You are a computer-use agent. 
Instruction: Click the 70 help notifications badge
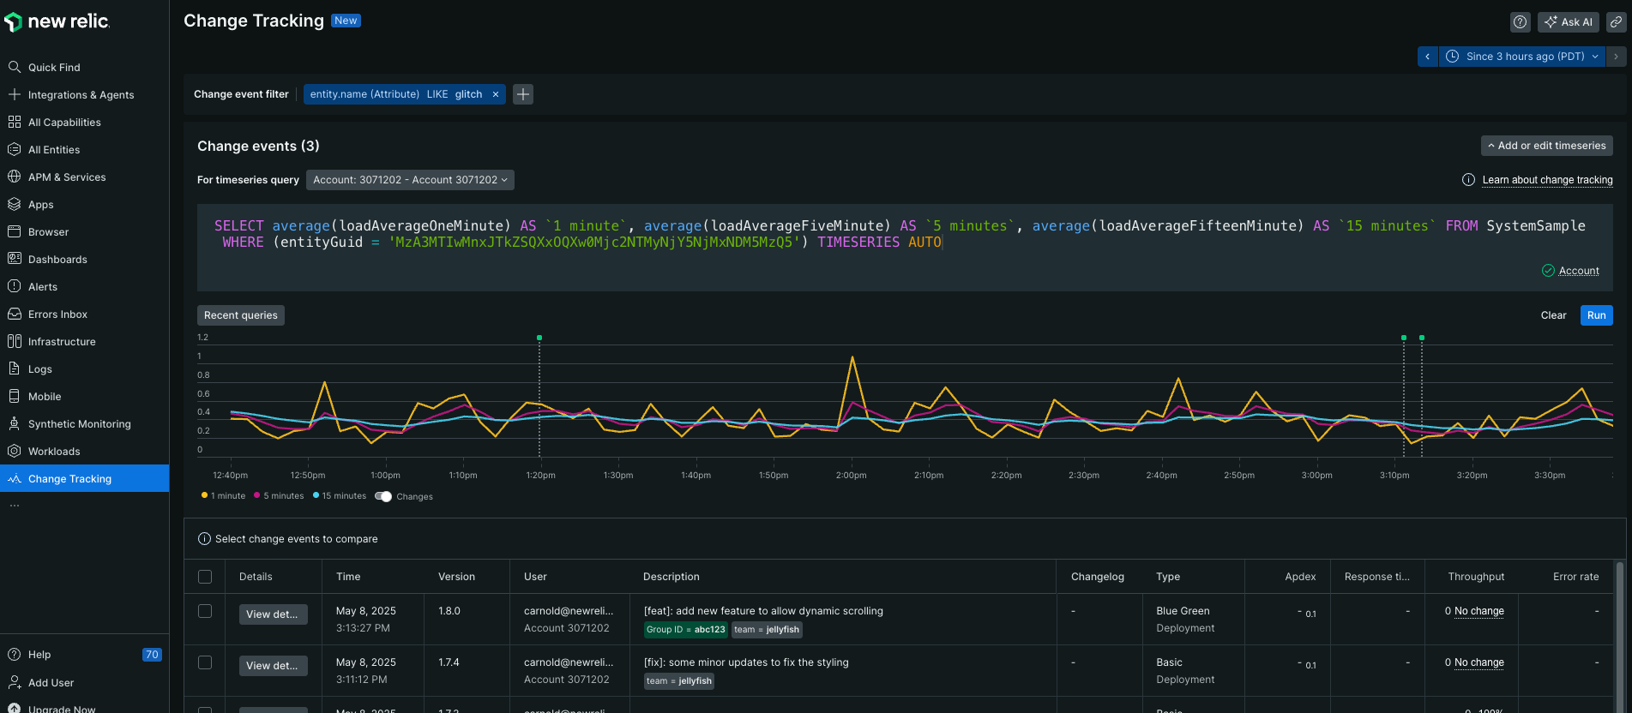pyautogui.click(x=152, y=655)
